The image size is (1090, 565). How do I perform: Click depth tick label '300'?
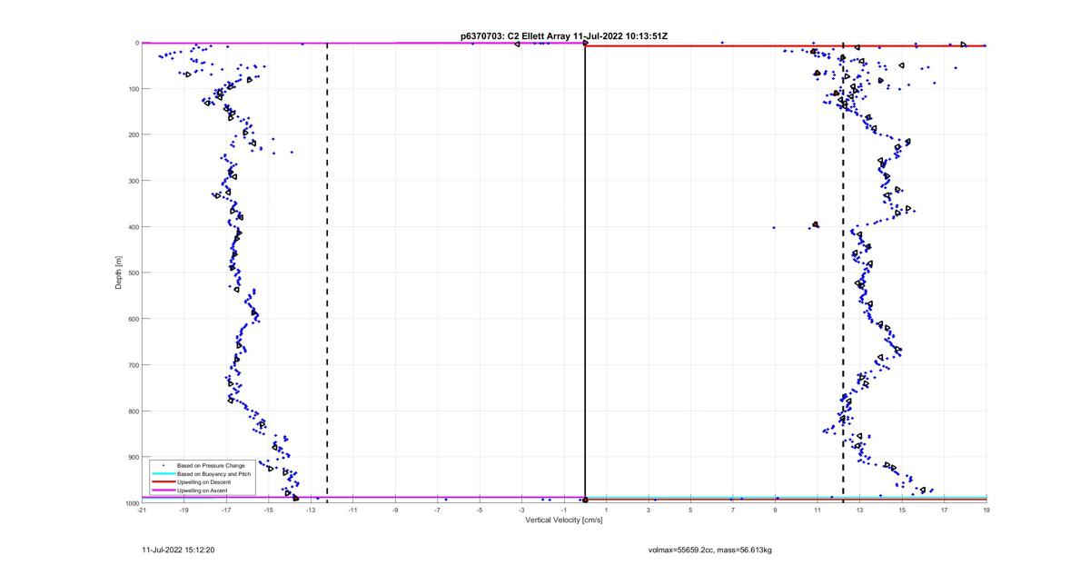point(133,181)
